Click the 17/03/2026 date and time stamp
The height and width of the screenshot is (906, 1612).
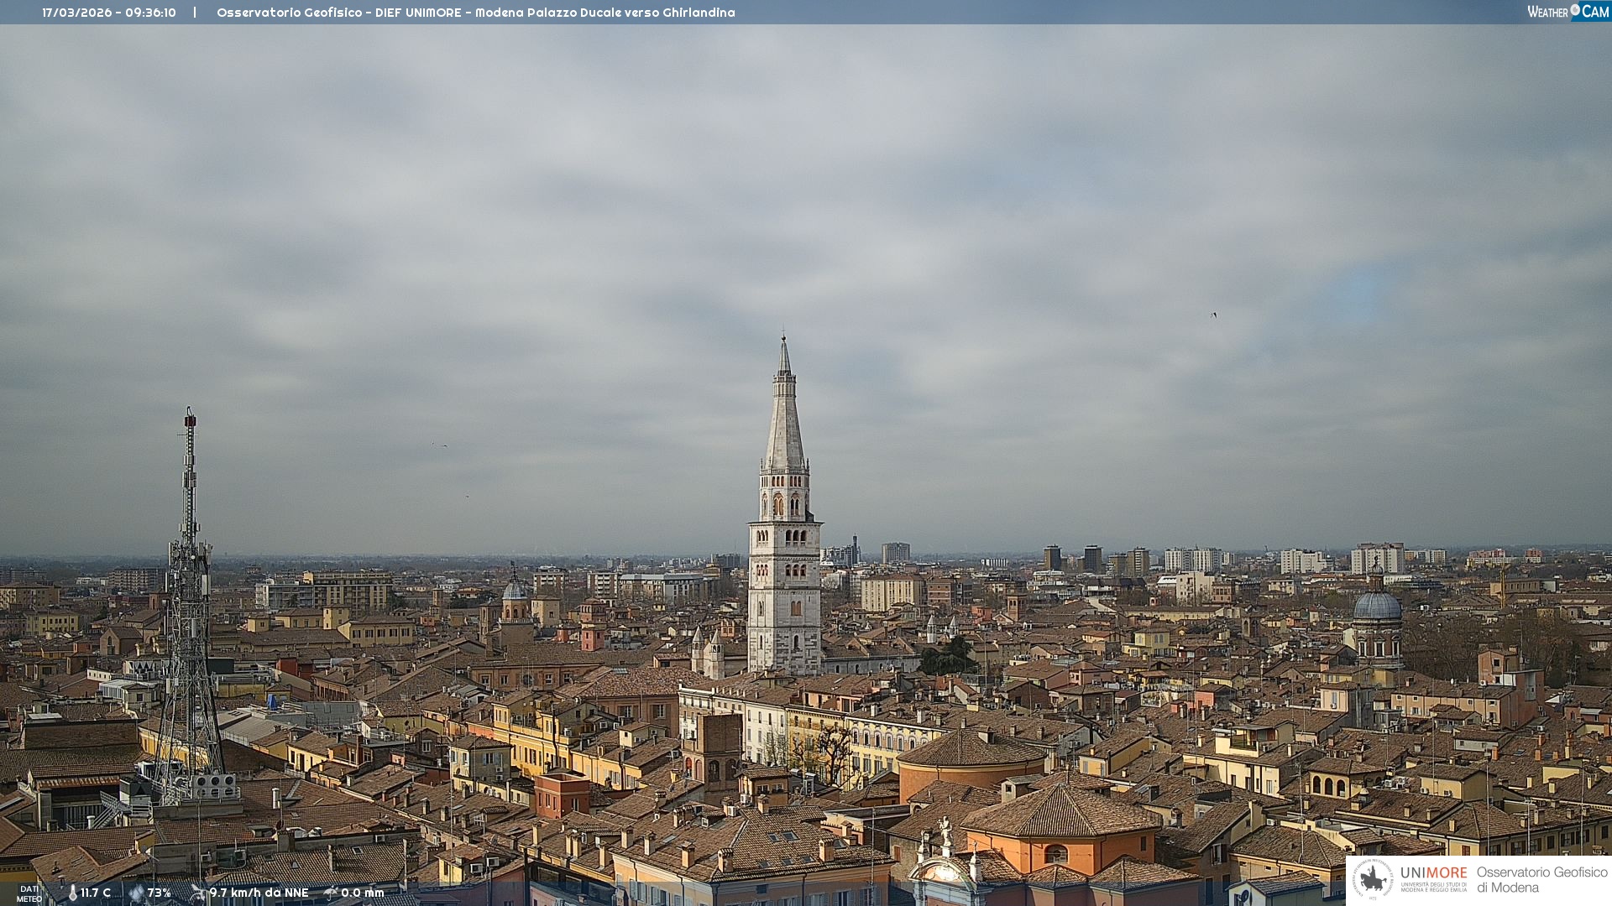109,13
